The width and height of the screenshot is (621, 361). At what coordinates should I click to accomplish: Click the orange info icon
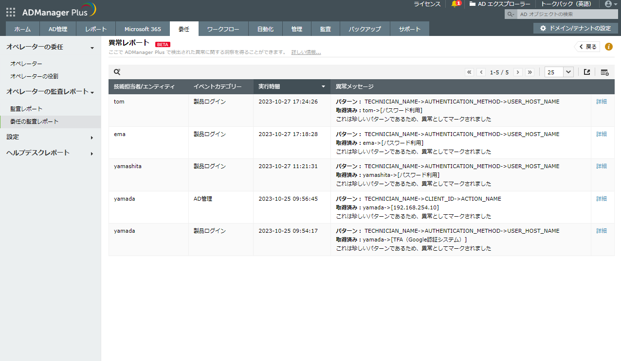pyautogui.click(x=608, y=47)
